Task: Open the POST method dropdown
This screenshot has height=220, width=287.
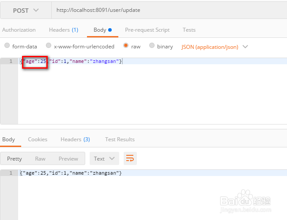Action: (x=26, y=11)
